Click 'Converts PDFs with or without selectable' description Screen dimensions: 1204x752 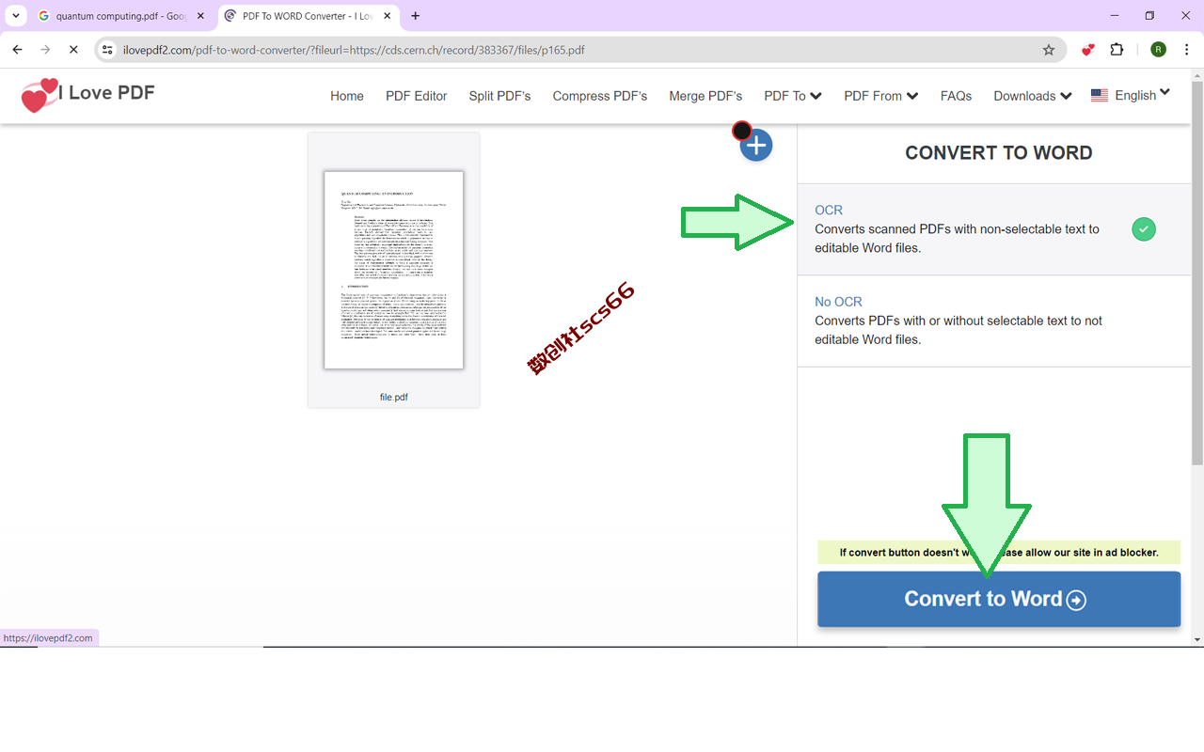pyautogui.click(x=958, y=330)
